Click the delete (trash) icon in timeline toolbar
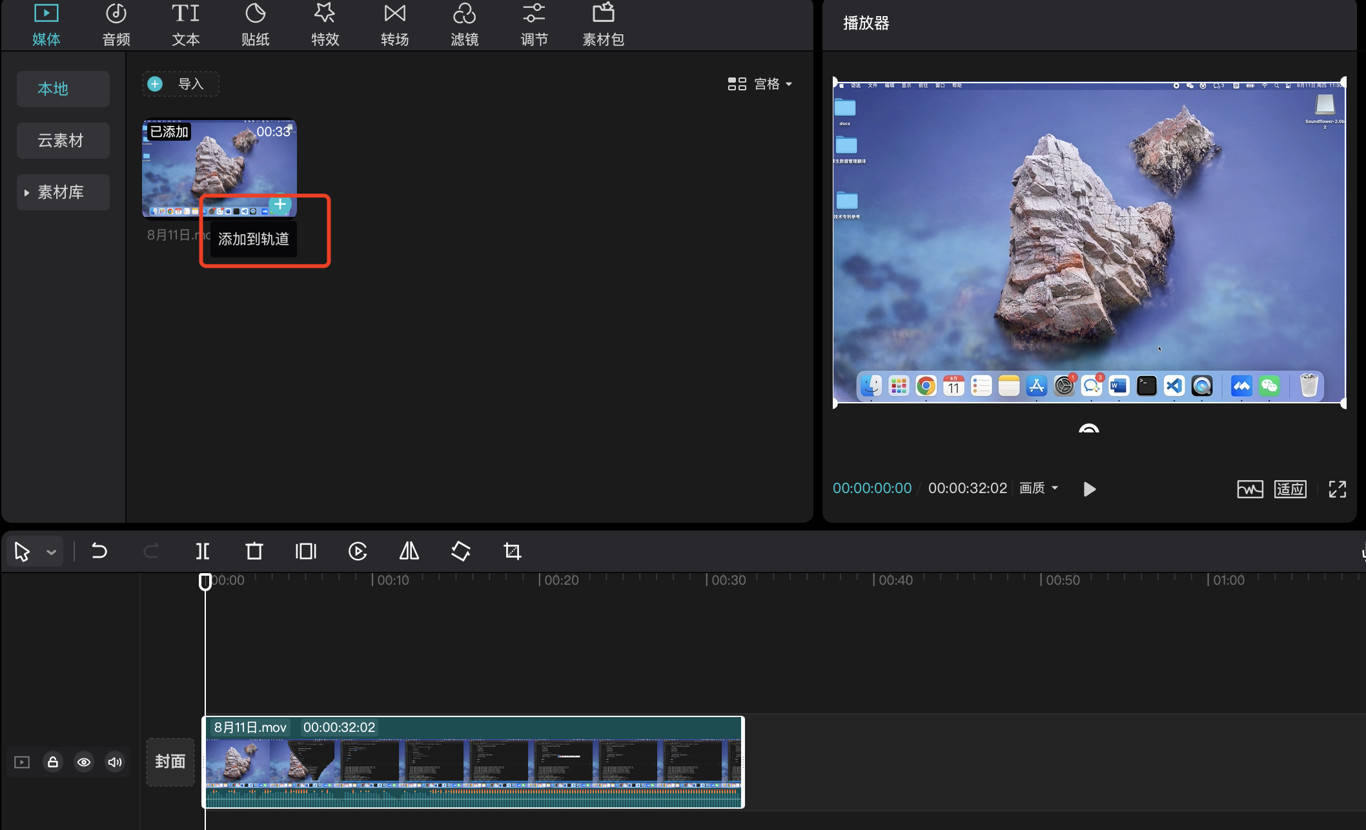Screen dimensions: 1366x830 [254, 551]
